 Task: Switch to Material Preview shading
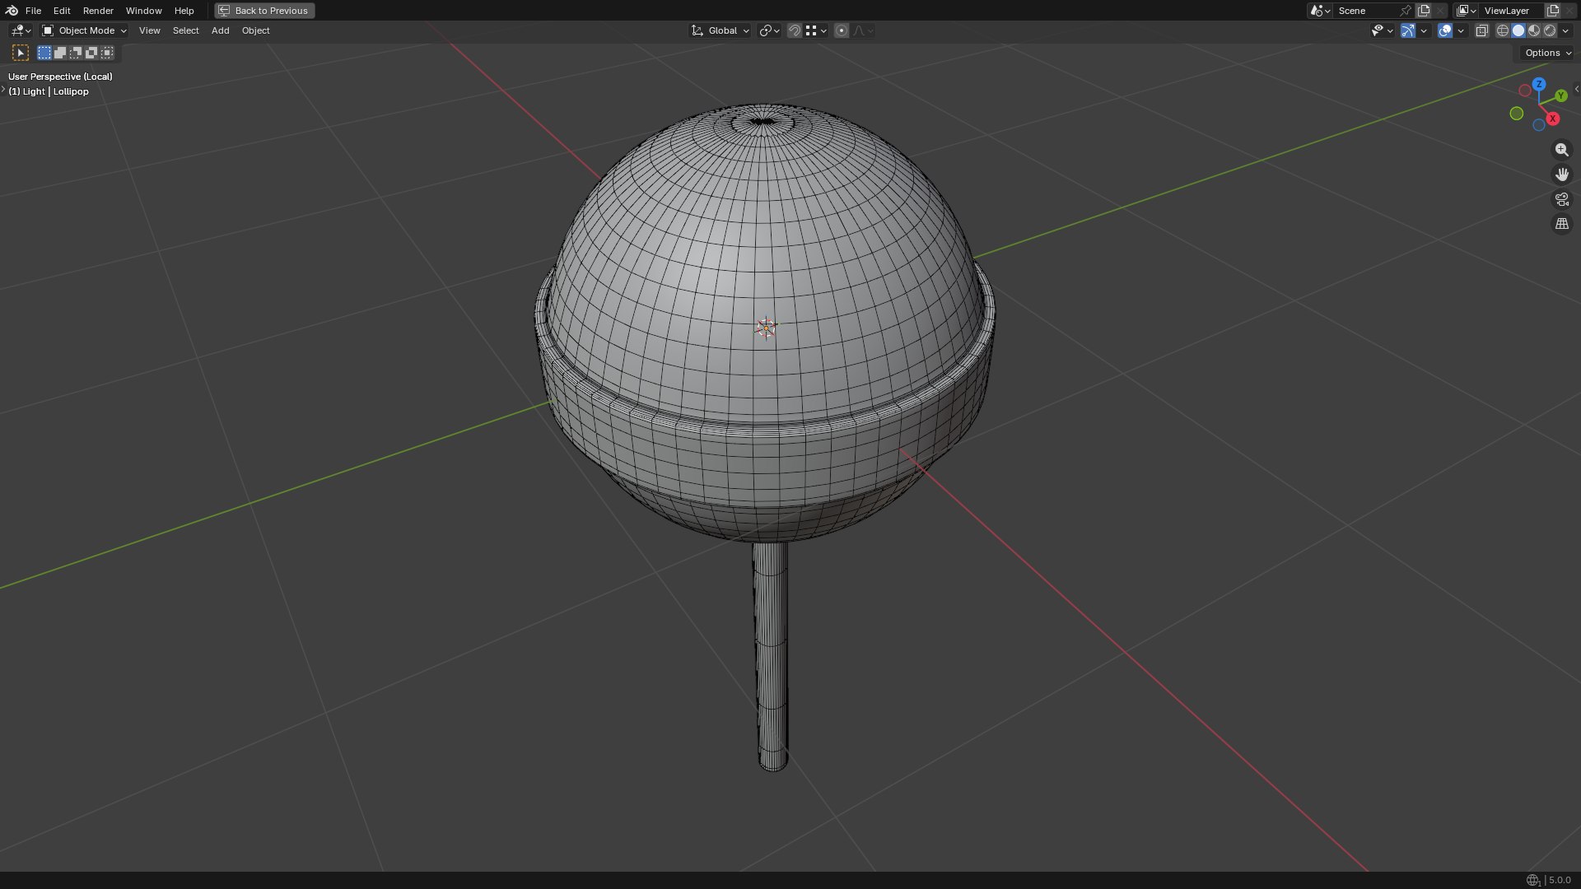point(1534,30)
